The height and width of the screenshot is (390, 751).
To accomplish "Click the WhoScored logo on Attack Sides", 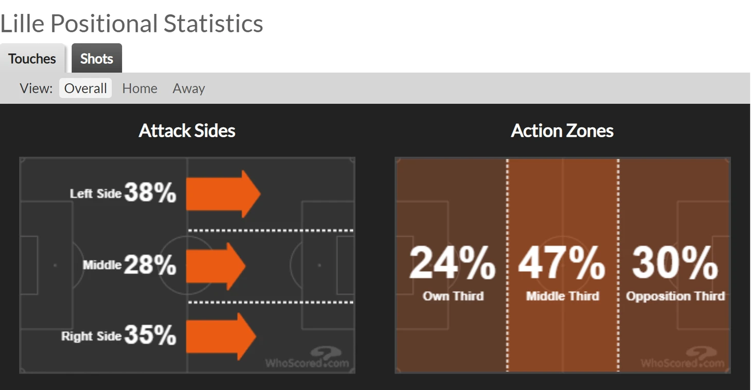I will tap(307, 358).
